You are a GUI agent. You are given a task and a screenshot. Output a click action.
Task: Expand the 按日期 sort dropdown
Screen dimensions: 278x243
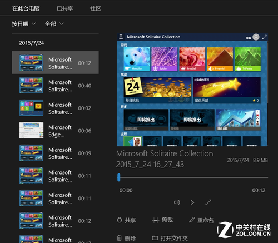coord(24,24)
